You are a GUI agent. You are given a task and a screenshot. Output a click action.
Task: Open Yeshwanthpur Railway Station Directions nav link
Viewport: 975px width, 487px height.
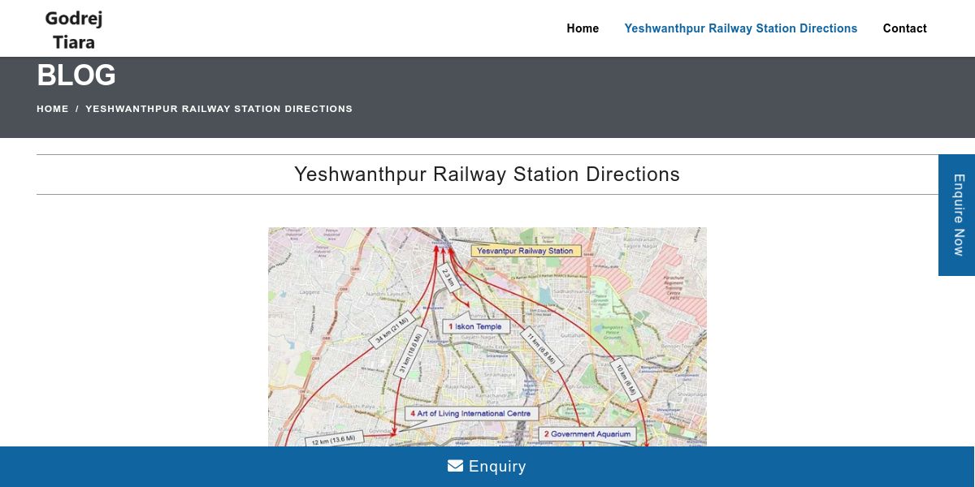click(x=741, y=28)
